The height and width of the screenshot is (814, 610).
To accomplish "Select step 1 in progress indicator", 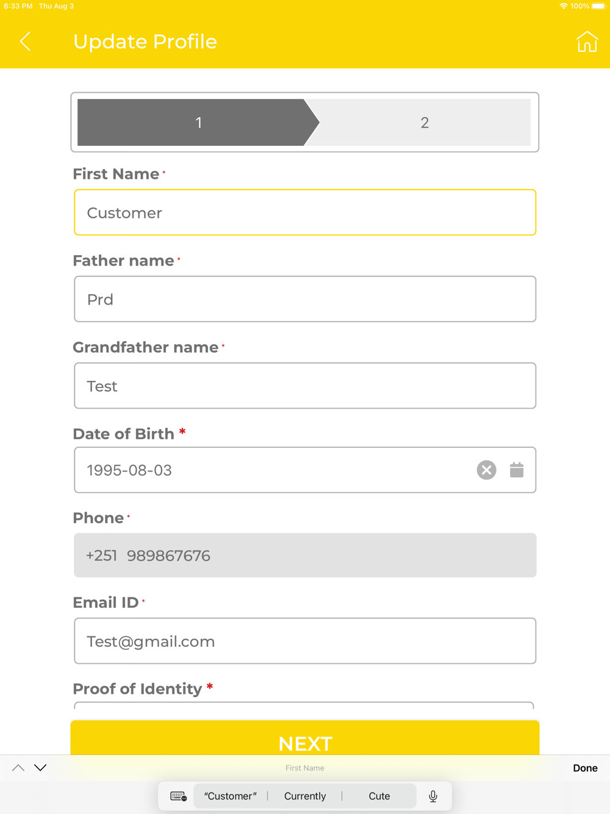I will 198,123.
